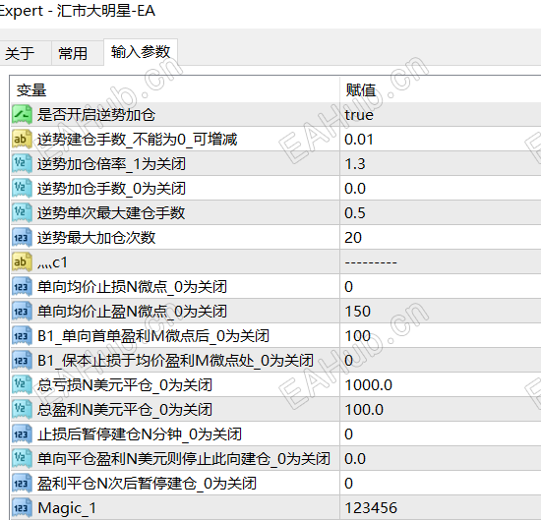This screenshot has width=541, height=520.
Task: Click the double icon beside 逆势加仓倍率_1为关闭
Action: coord(22,164)
